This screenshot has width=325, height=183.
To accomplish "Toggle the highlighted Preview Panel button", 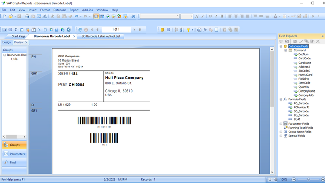I will (96, 16).
